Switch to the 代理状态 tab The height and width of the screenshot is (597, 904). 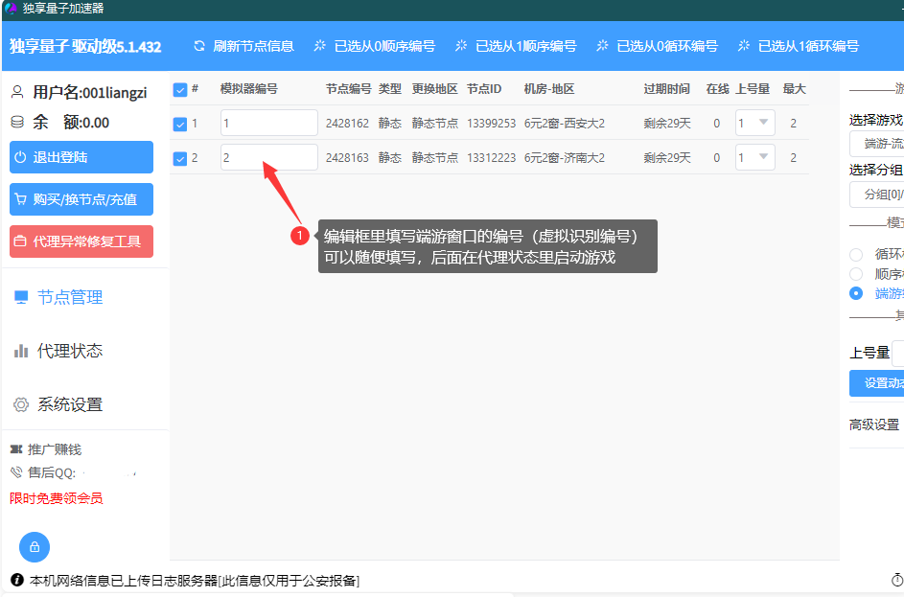click(x=70, y=351)
